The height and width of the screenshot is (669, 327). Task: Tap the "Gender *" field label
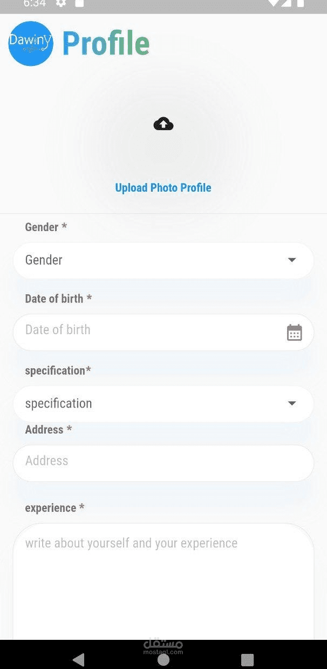coord(46,227)
